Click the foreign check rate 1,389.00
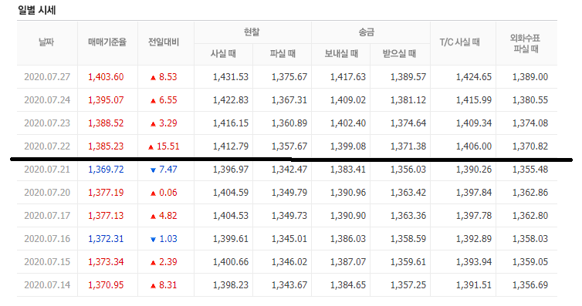 (530, 77)
